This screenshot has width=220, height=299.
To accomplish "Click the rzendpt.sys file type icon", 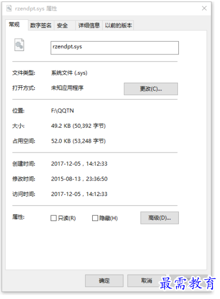I will click(x=19, y=45).
